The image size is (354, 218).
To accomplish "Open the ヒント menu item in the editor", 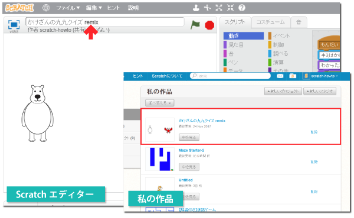I will coord(113,8).
